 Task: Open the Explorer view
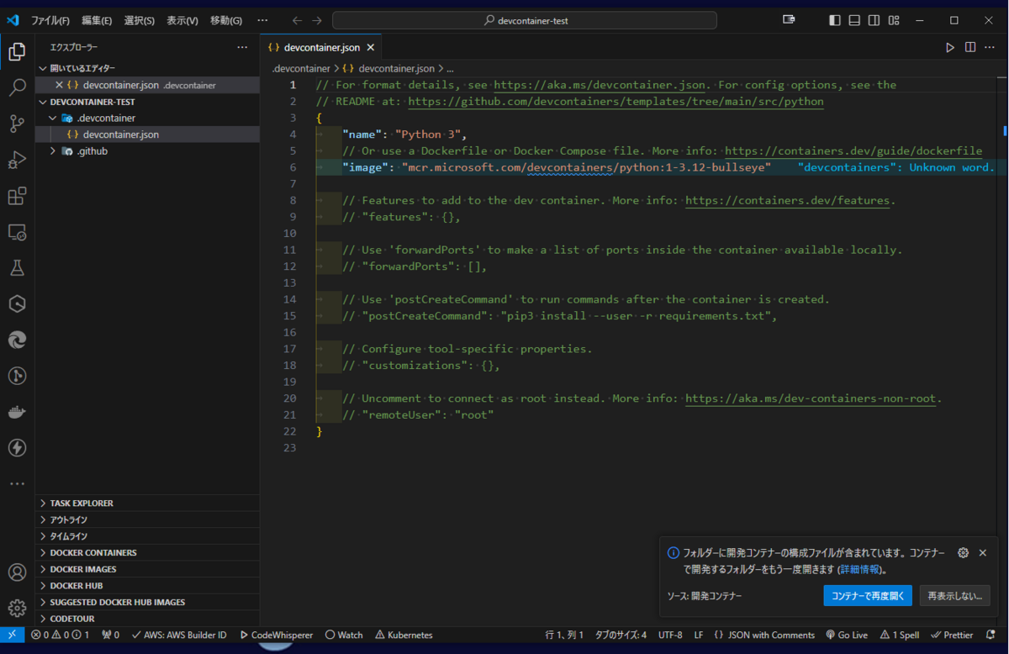click(17, 51)
